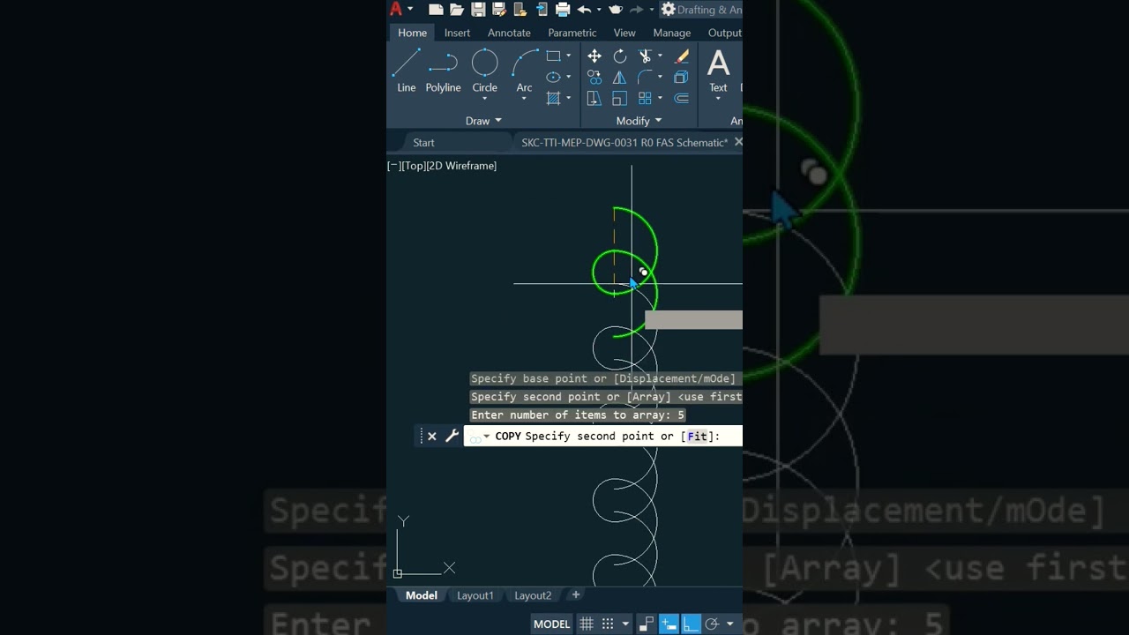Select the Mirror tool
The width and height of the screenshot is (1129, 635).
(620, 78)
